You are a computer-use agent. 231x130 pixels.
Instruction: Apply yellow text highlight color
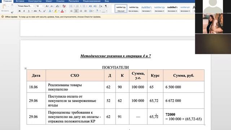(x=56, y=11)
